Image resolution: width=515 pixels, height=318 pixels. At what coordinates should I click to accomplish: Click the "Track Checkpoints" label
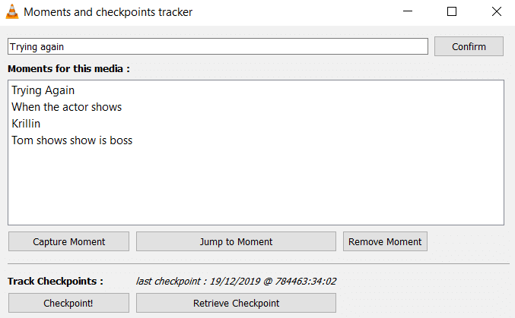(56, 281)
